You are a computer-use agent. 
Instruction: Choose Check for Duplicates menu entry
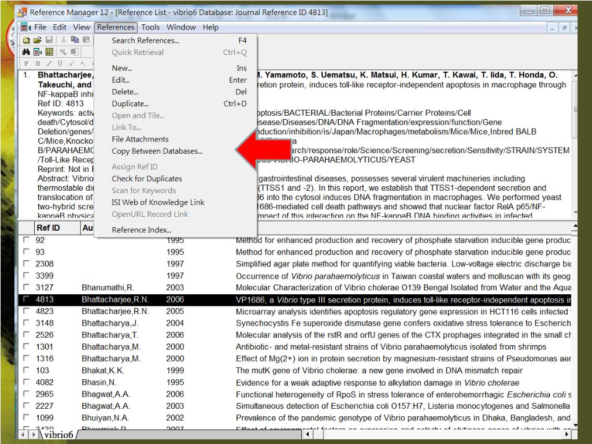(176, 179)
